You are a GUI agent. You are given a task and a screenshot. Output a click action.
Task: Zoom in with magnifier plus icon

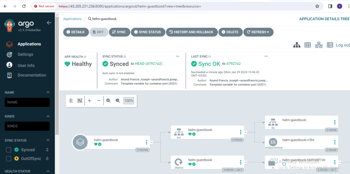coord(108,101)
